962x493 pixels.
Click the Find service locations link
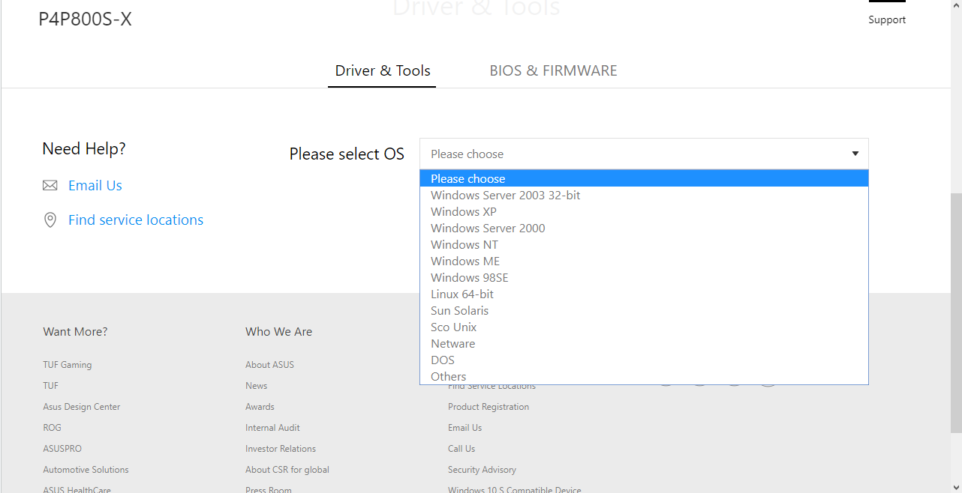pos(136,220)
